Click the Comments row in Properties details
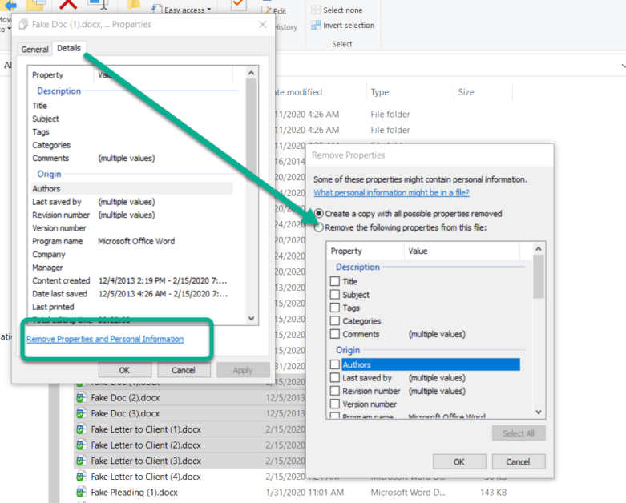 [x=131, y=158]
